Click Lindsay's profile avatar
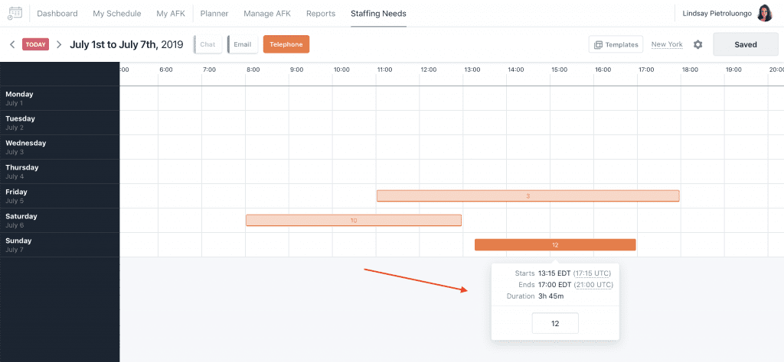784x362 pixels. (x=765, y=13)
